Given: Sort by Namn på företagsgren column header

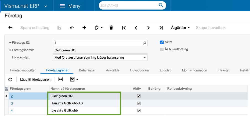Looking at the screenshot, I should (90, 89).
